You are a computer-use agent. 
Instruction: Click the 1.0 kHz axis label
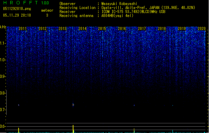[x=3, y=60]
